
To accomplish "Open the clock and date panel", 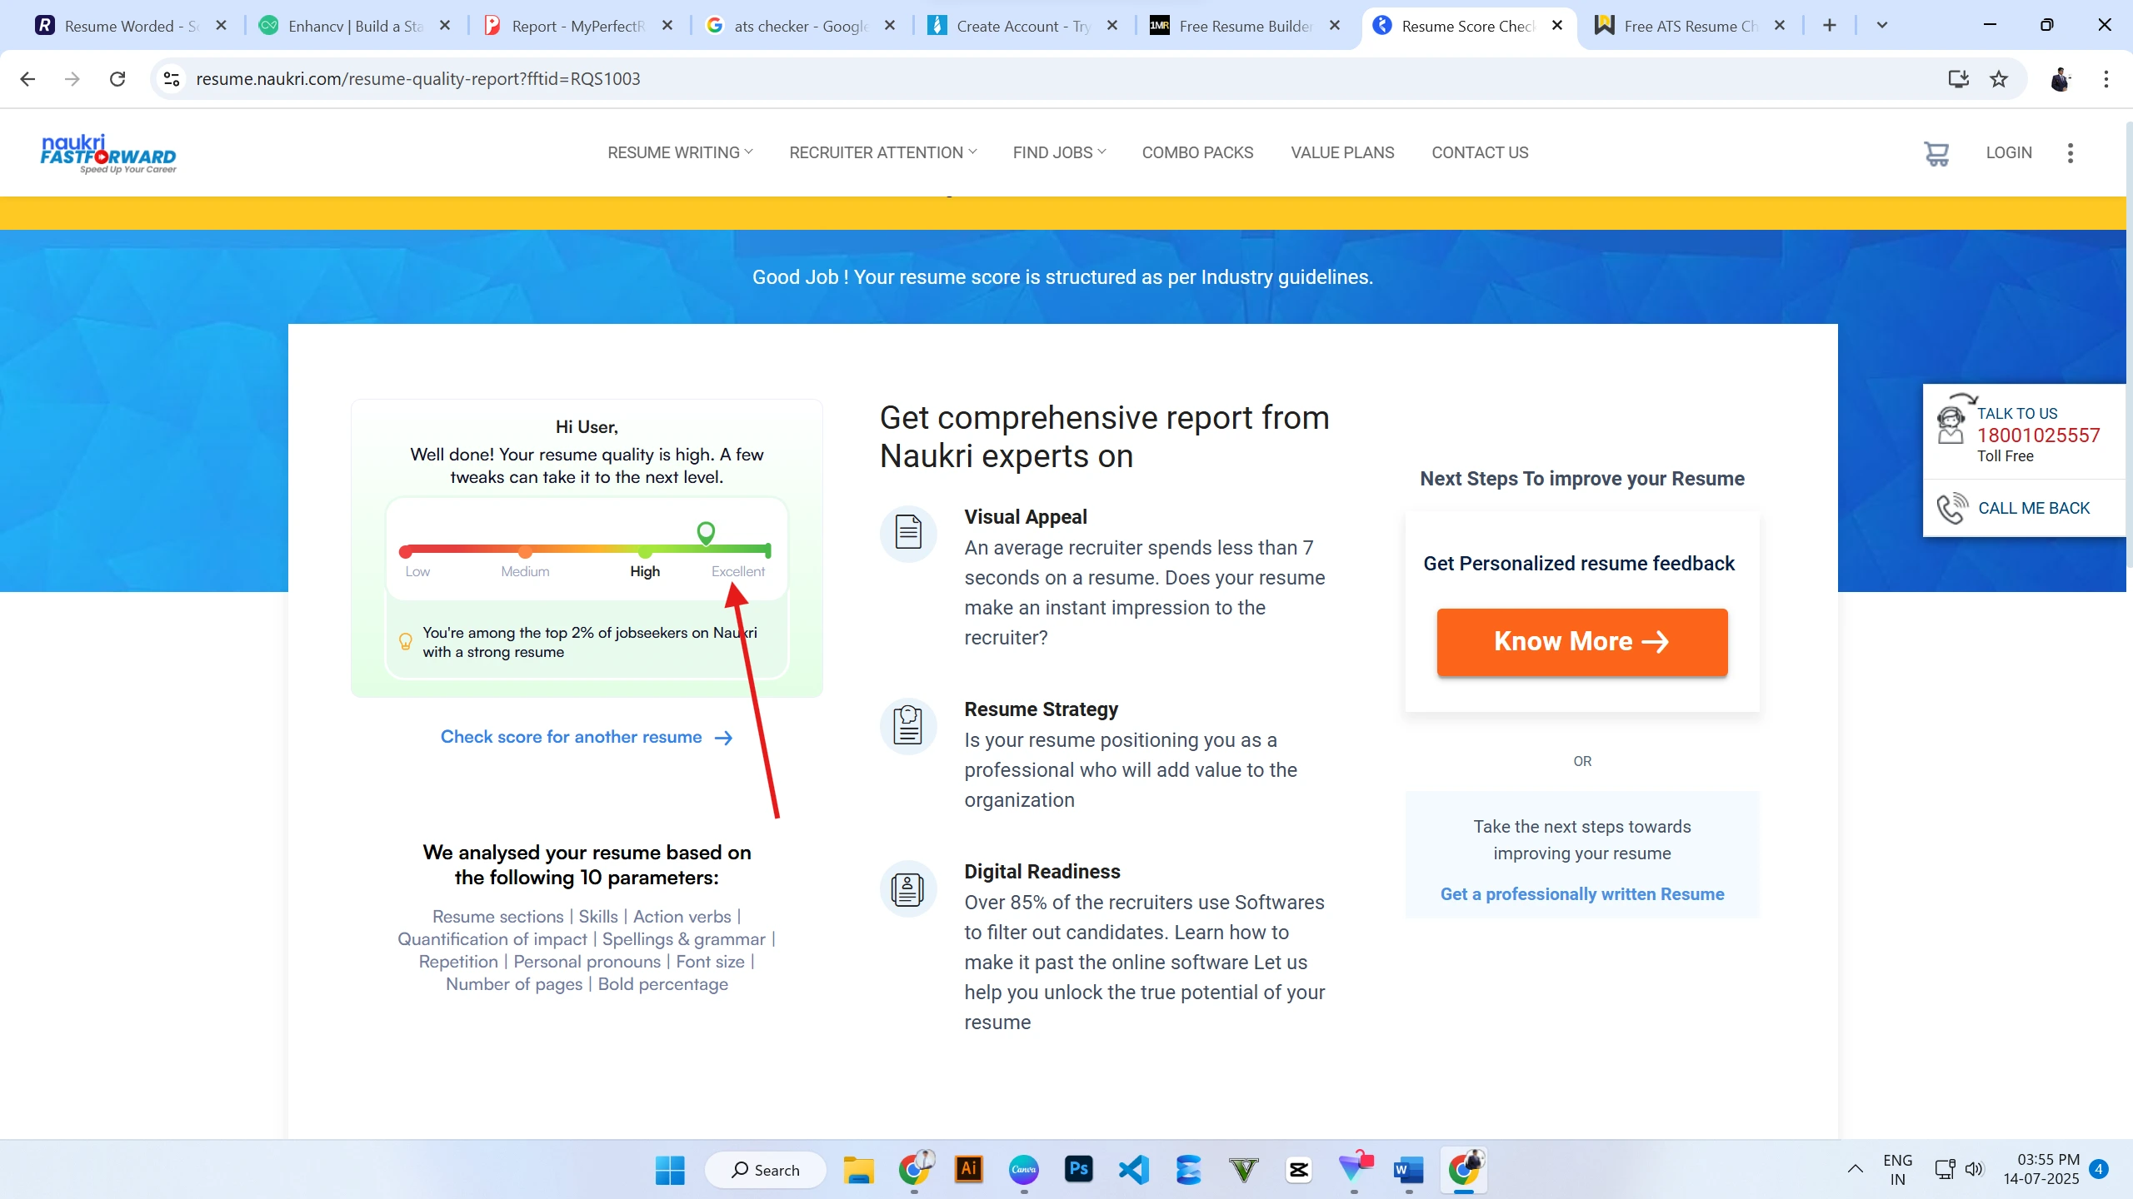I will coord(2041,1170).
